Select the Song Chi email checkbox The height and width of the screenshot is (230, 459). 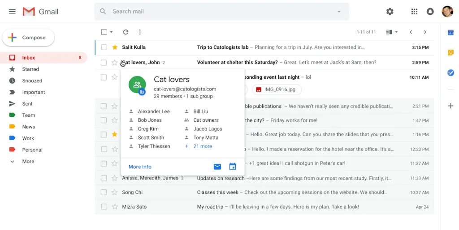(x=104, y=192)
